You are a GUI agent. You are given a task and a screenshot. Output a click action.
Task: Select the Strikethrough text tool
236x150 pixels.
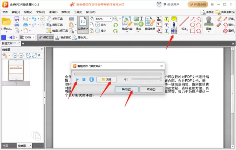coord(166,25)
